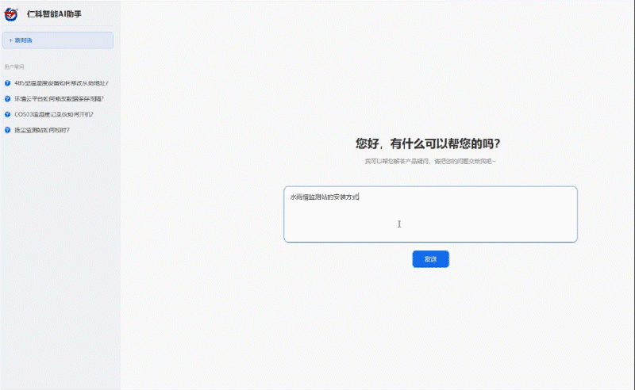Click the subtitle text under the greeting
Image resolution: width=635 pixels, height=390 pixels.
click(x=430, y=161)
